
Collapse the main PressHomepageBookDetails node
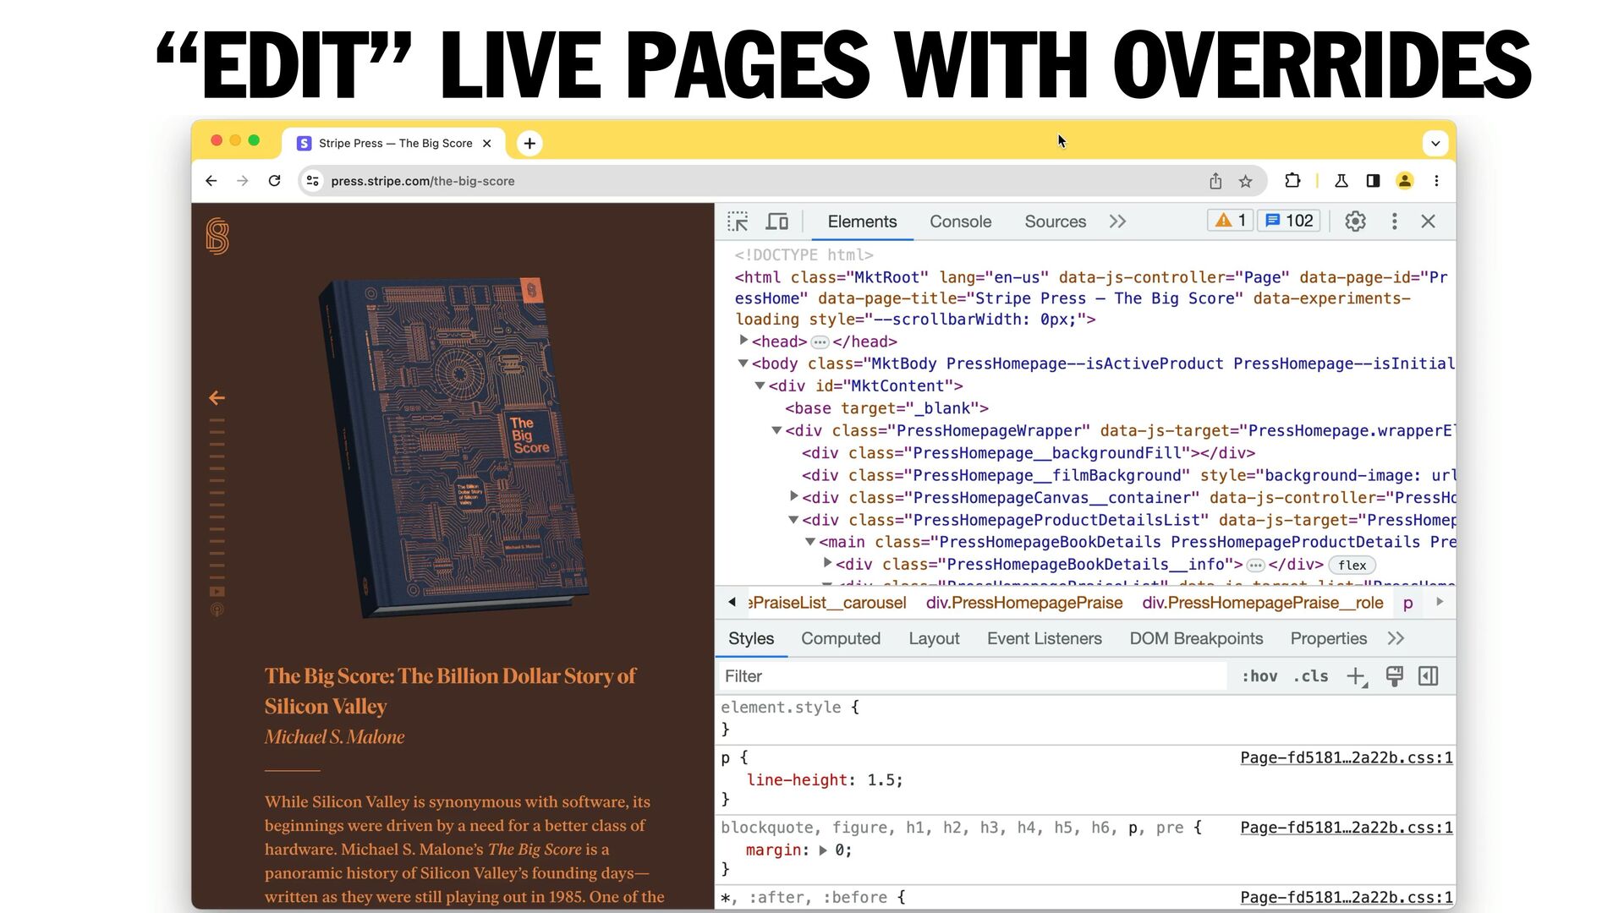click(x=809, y=542)
